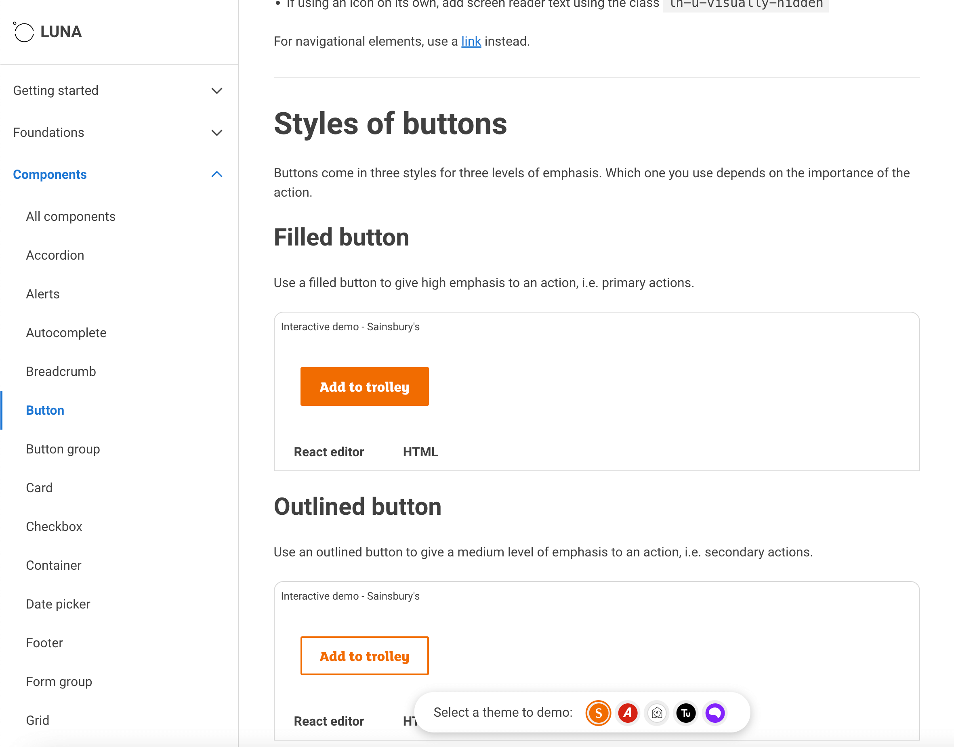Select the Nectar theme icon

714,713
